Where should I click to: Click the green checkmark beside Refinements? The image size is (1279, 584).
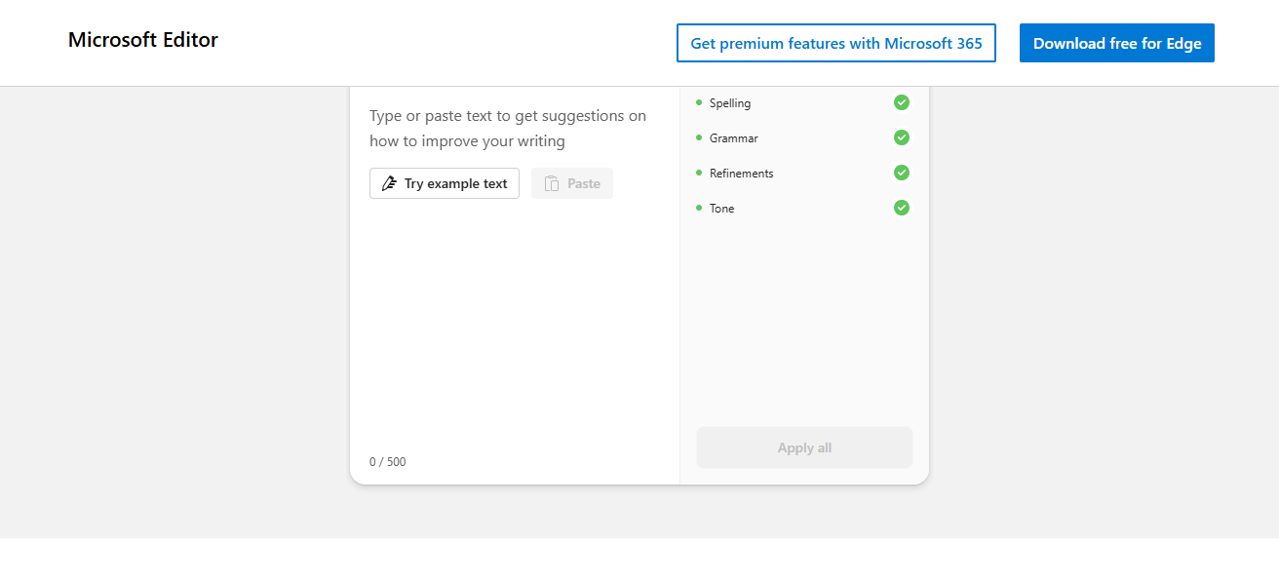point(902,173)
